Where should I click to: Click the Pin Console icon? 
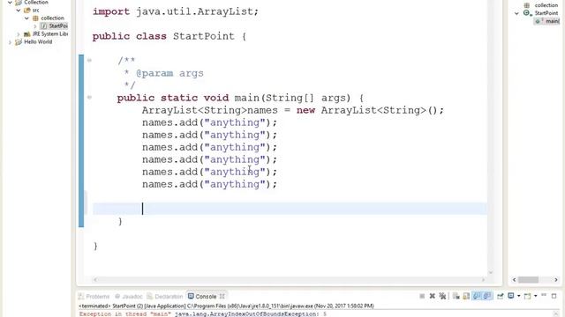click(x=501, y=296)
